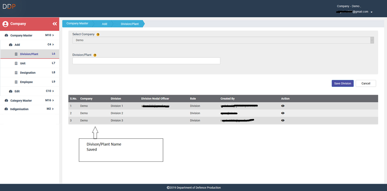Click the DDP logo in header

coord(10,6)
